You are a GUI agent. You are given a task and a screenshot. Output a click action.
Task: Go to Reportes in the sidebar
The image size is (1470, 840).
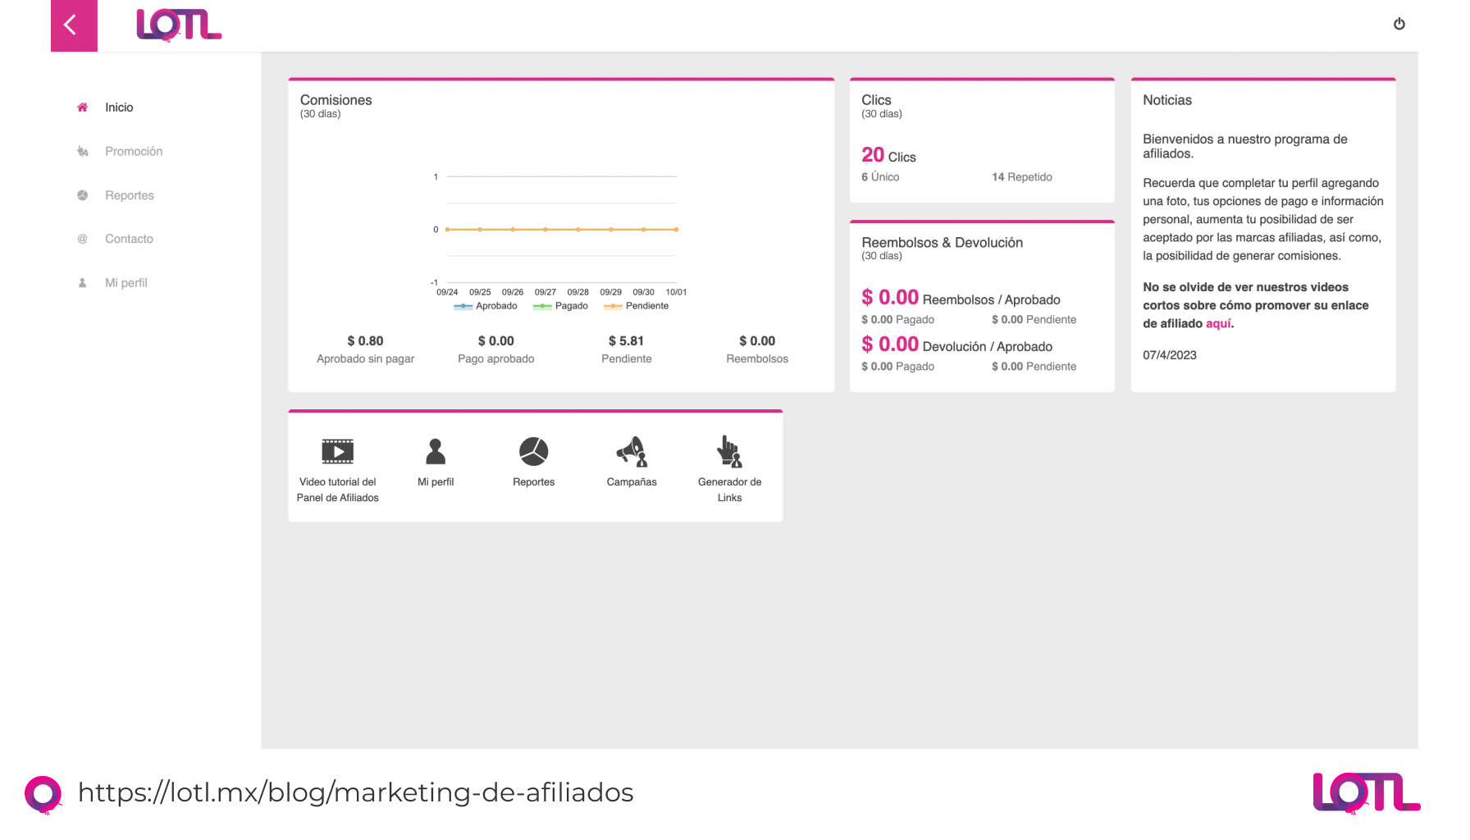point(130,195)
